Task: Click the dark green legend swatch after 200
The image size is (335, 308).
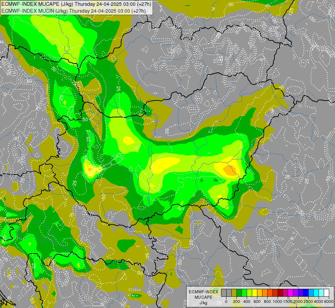Action: coord(239,293)
